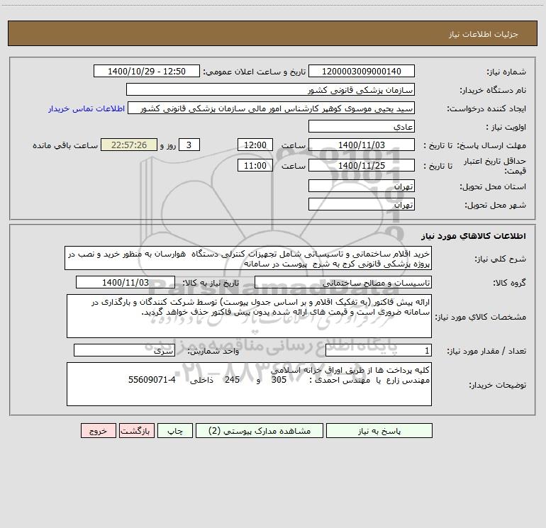Click the جزئیات اطلاعات نیاز header title
Screen dimensions: 546x528
click(484, 34)
